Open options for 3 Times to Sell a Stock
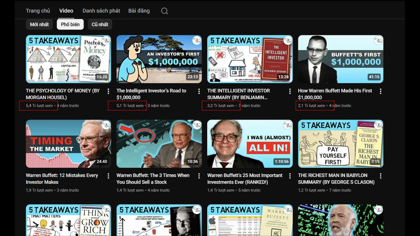This screenshot has width=420, height=236. pyautogui.click(x=199, y=176)
